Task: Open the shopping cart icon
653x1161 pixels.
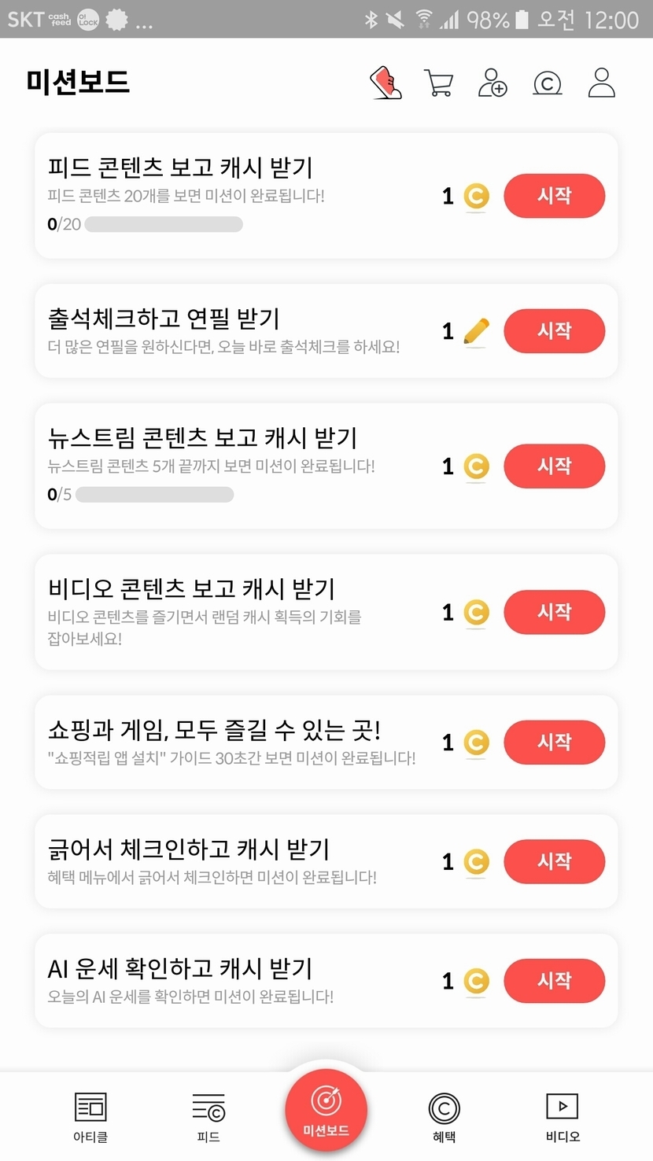Action: point(438,83)
